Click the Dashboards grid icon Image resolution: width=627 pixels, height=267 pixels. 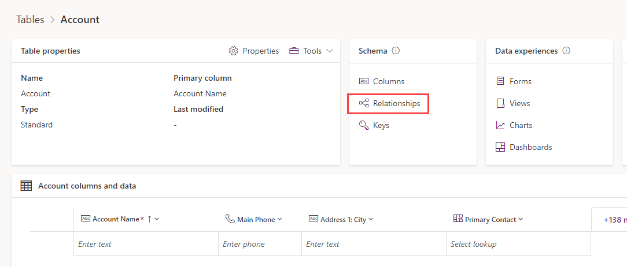click(500, 147)
